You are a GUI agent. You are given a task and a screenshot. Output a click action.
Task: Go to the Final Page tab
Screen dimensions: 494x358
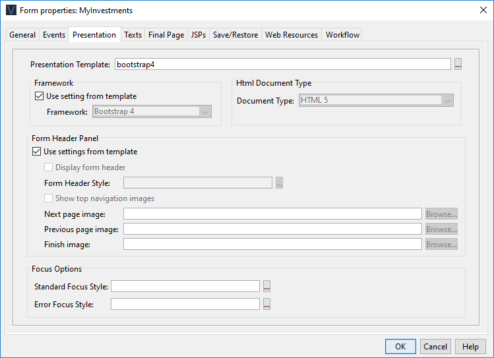[x=166, y=35]
